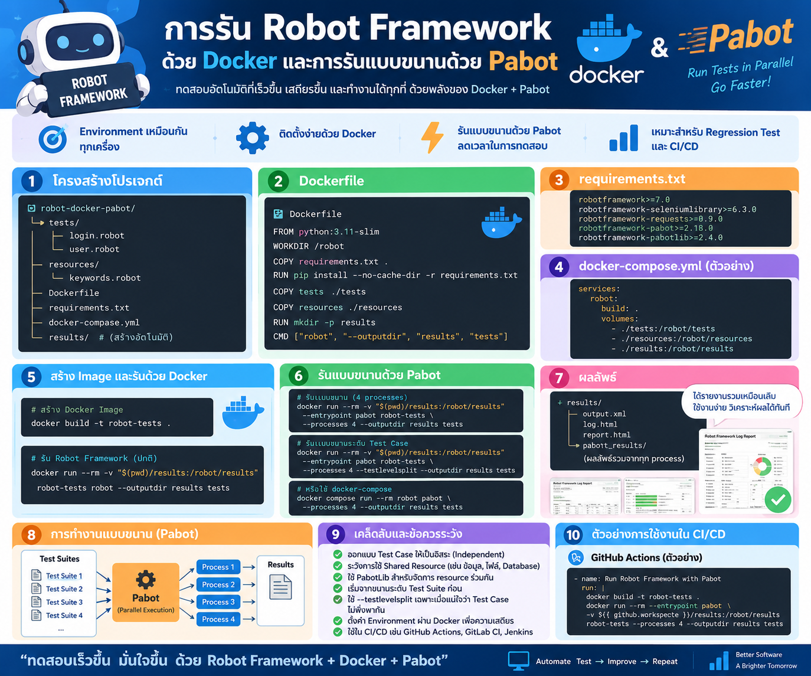Image resolution: width=811 pixels, height=676 pixels.
Task: Click the orange Pabot logo in header
Action: pyautogui.click(x=737, y=37)
